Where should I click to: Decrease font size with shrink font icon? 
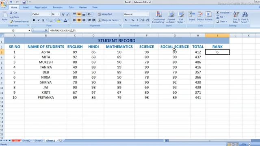pos(67,15)
